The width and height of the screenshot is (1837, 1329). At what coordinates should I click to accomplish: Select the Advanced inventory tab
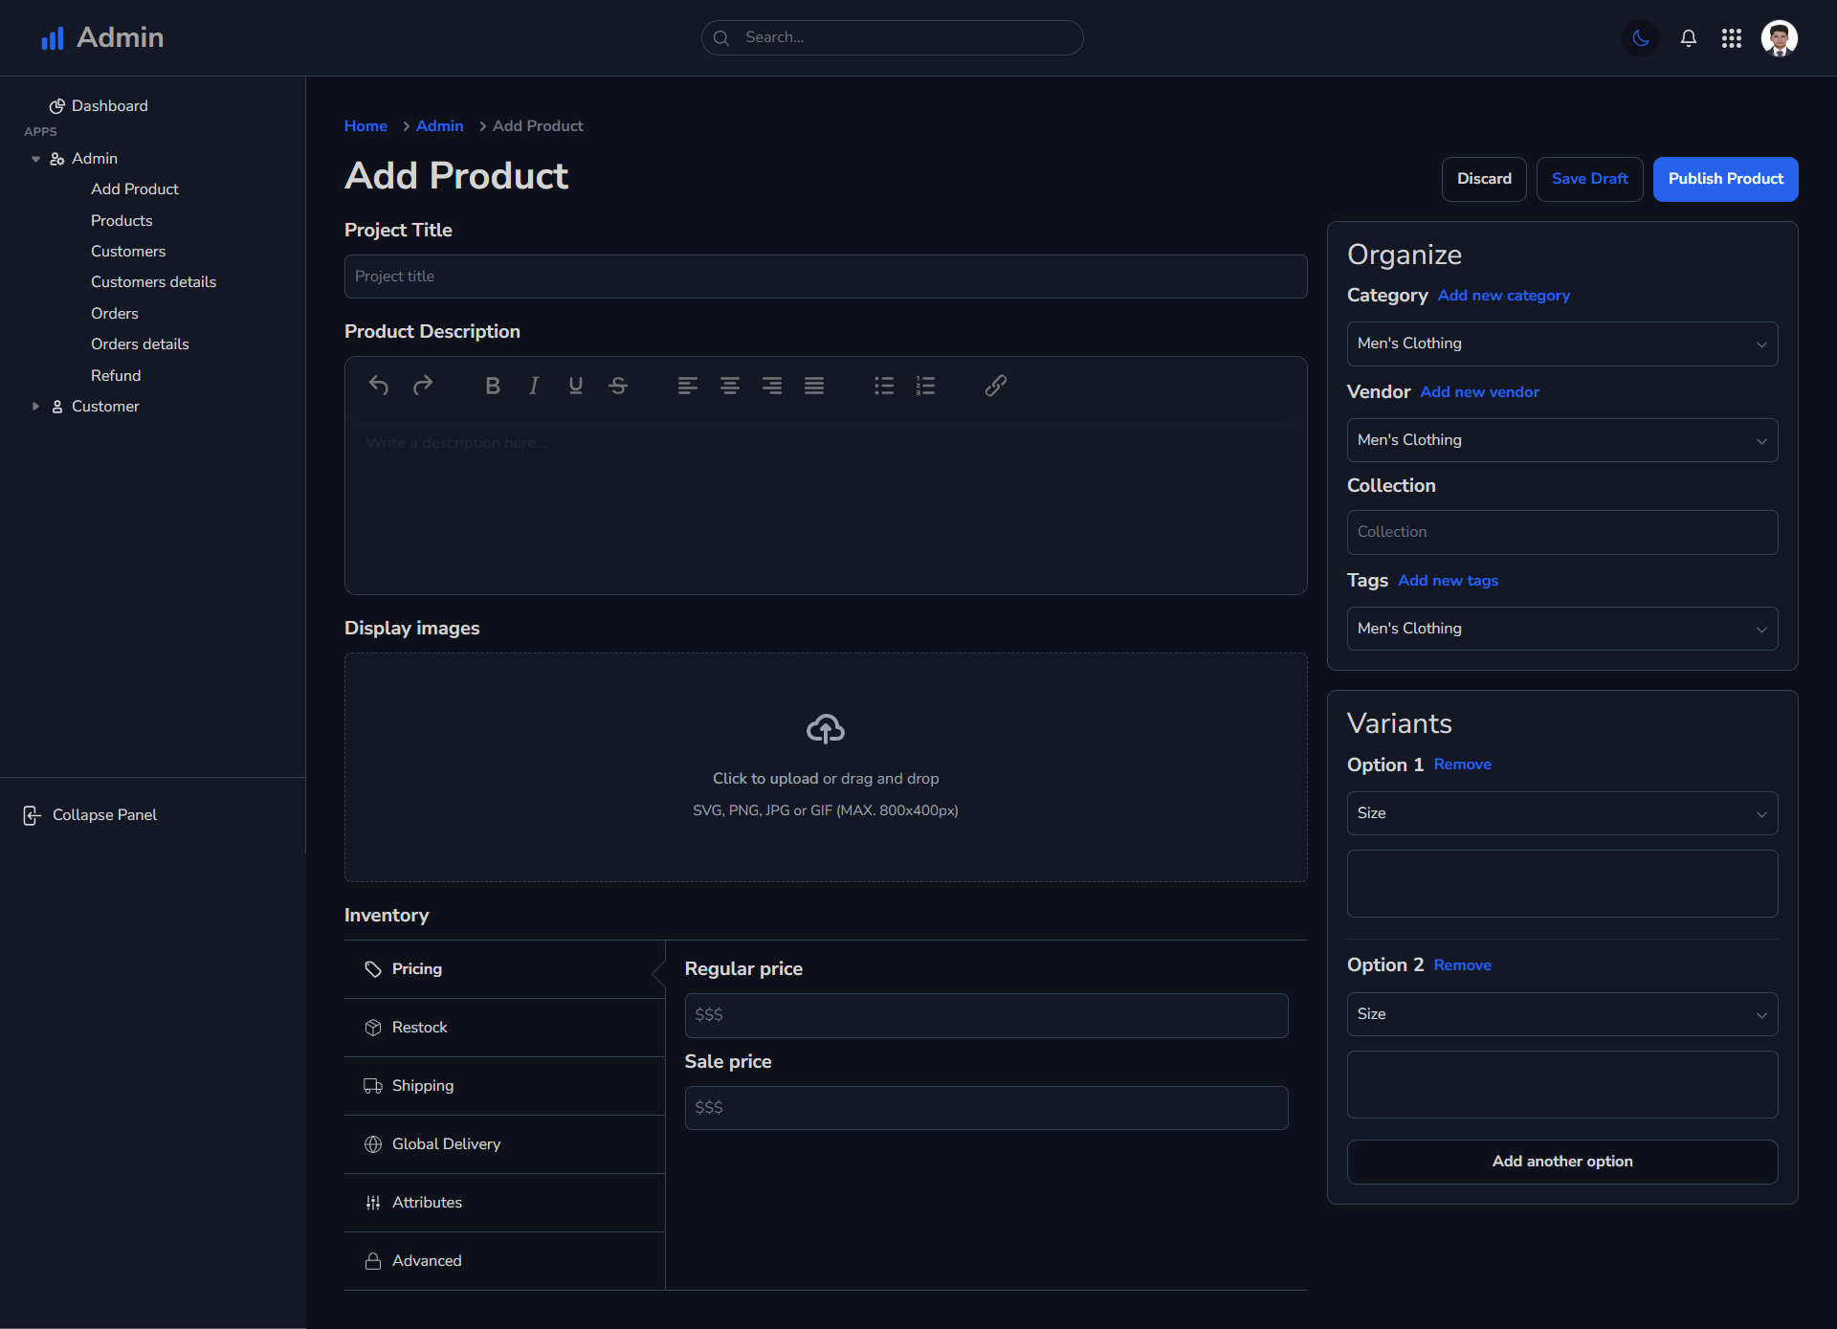pyautogui.click(x=504, y=1261)
